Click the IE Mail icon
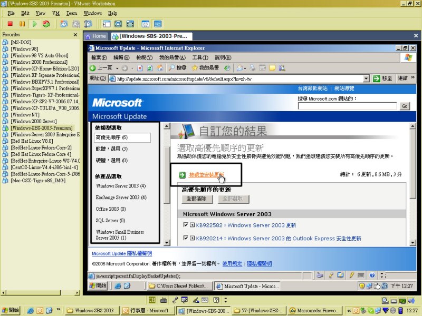Image resolution: width=422 pixels, height=316 pixels. pyautogui.click(x=239, y=68)
